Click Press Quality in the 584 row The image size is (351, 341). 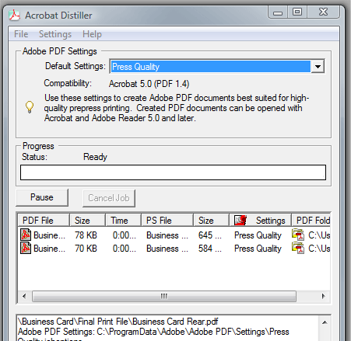click(258, 249)
